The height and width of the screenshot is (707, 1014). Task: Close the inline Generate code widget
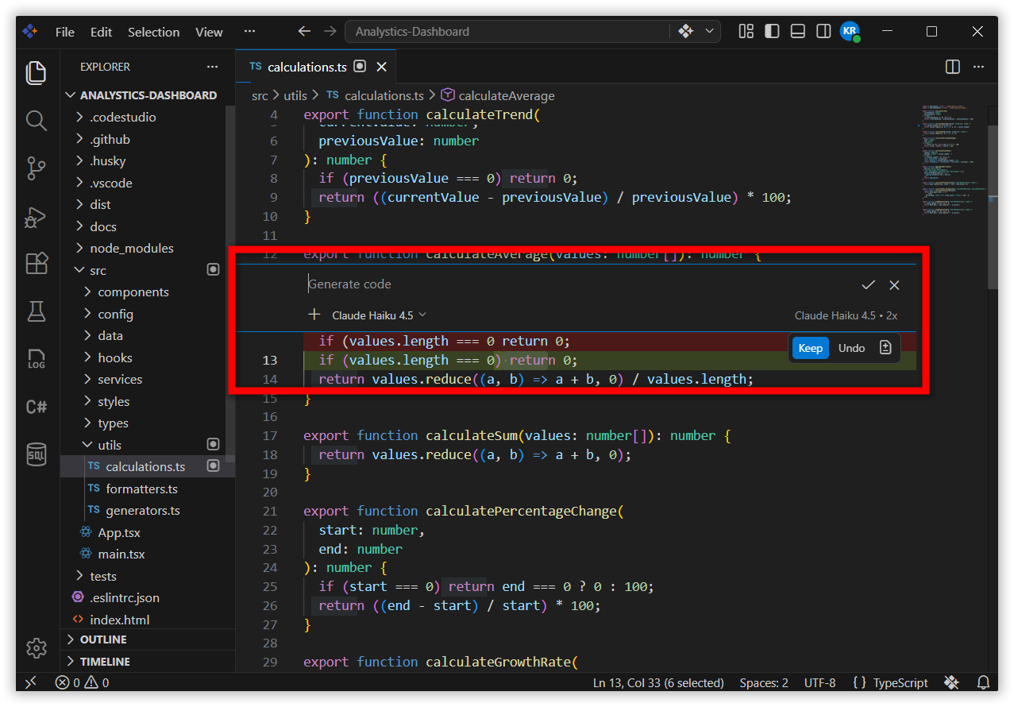click(x=894, y=285)
